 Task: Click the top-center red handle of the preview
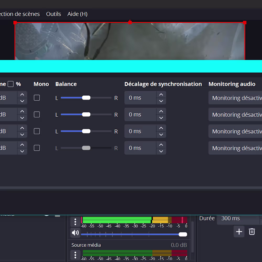click(130, 22)
